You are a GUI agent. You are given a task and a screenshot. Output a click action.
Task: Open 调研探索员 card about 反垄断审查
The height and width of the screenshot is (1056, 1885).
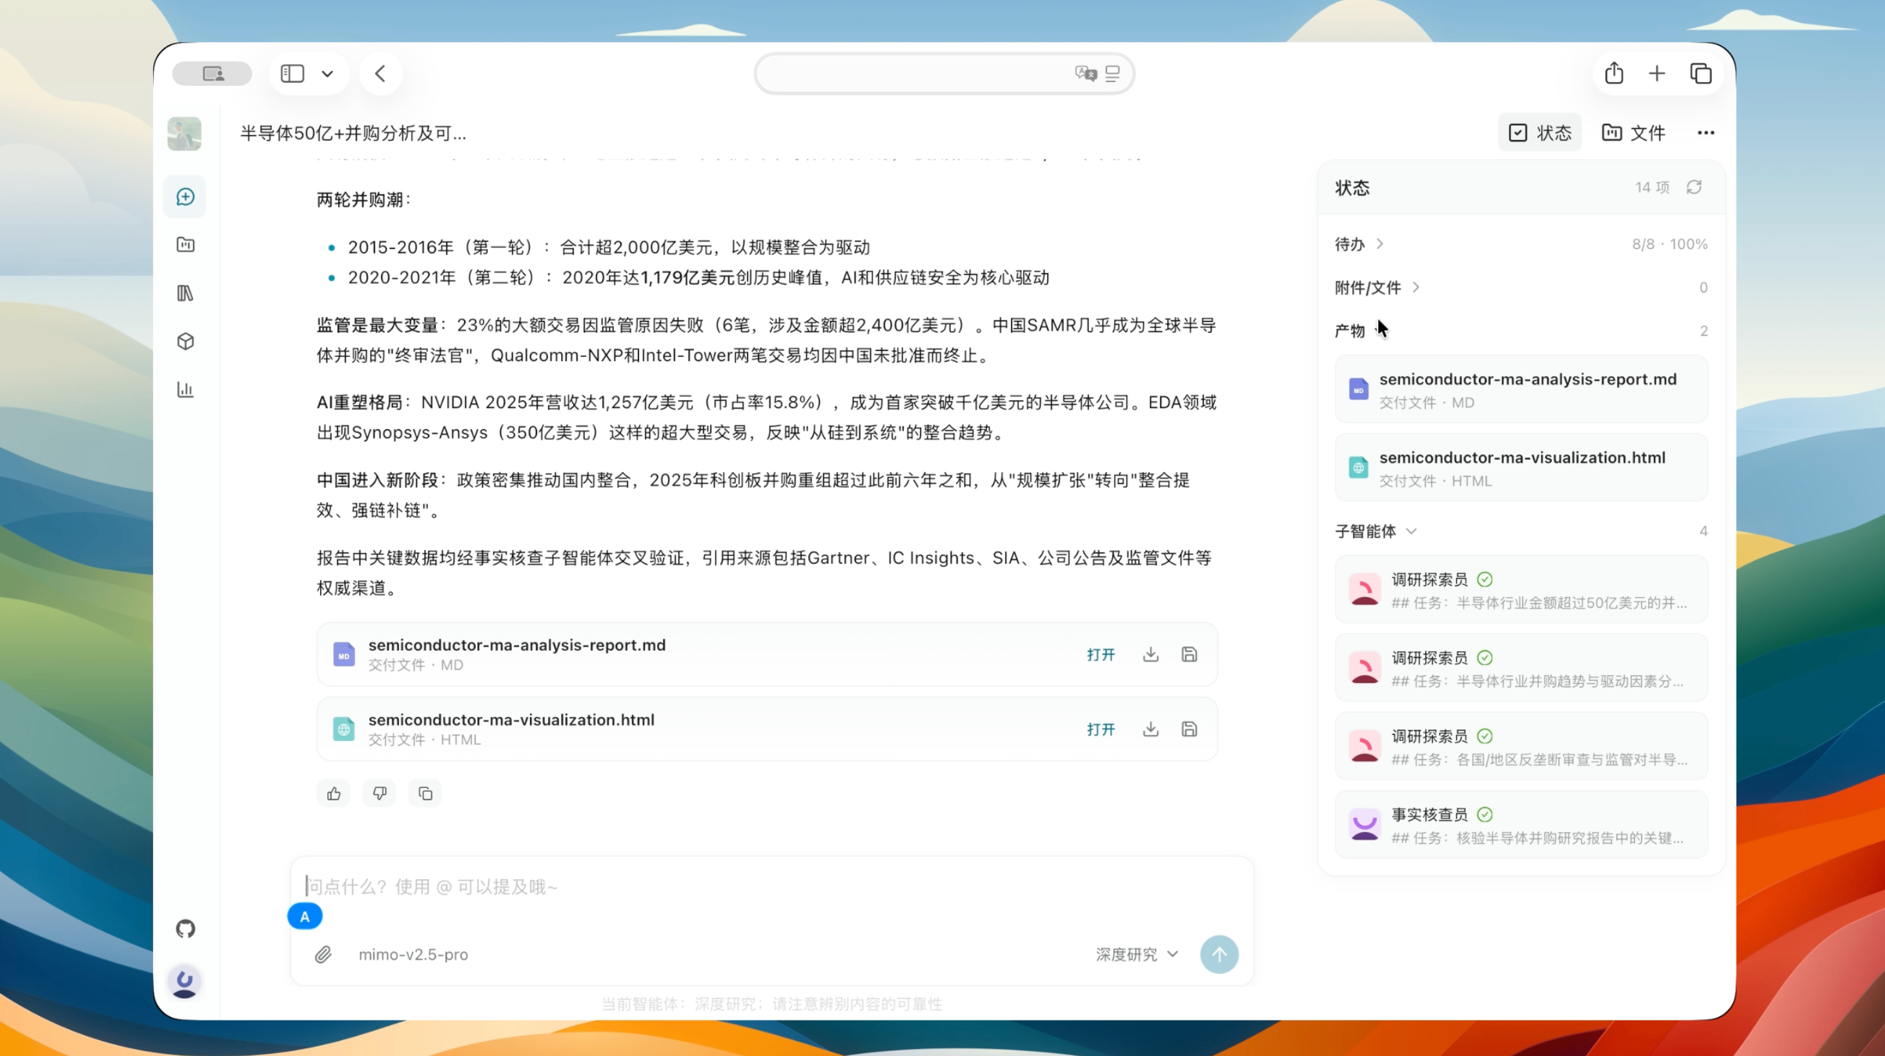1522,746
